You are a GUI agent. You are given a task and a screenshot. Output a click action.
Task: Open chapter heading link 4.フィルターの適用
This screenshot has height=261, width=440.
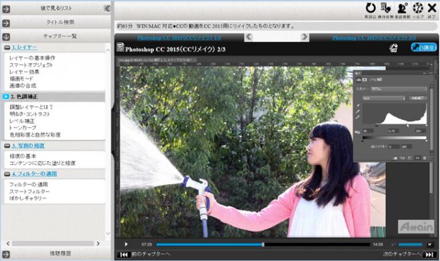click(34, 174)
